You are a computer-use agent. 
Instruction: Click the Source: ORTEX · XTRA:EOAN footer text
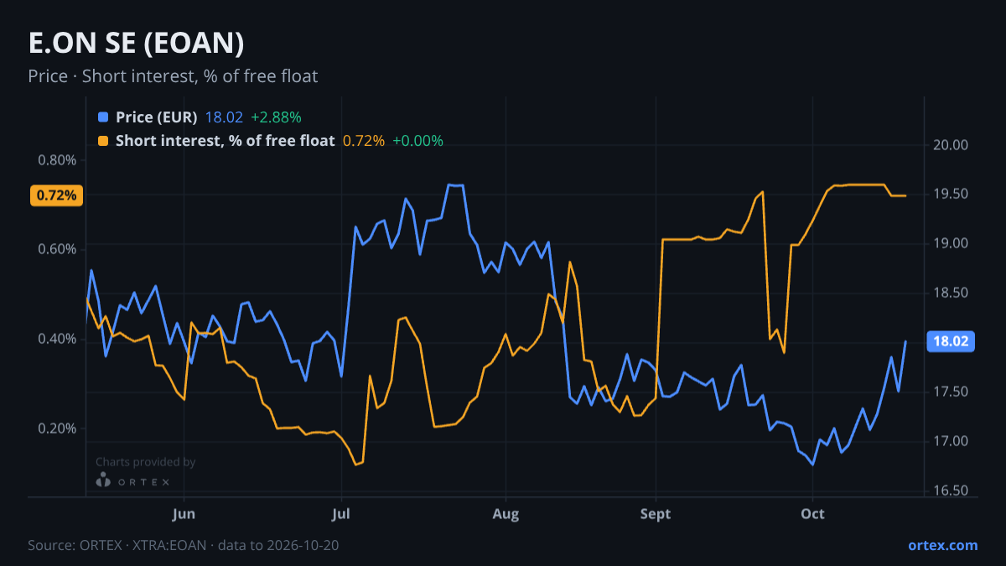[x=184, y=545]
